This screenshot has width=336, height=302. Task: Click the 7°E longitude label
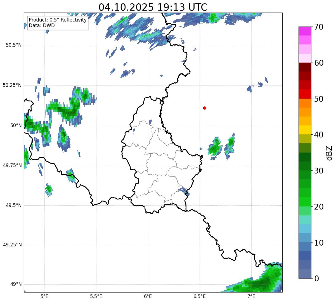pyautogui.click(x=251, y=296)
